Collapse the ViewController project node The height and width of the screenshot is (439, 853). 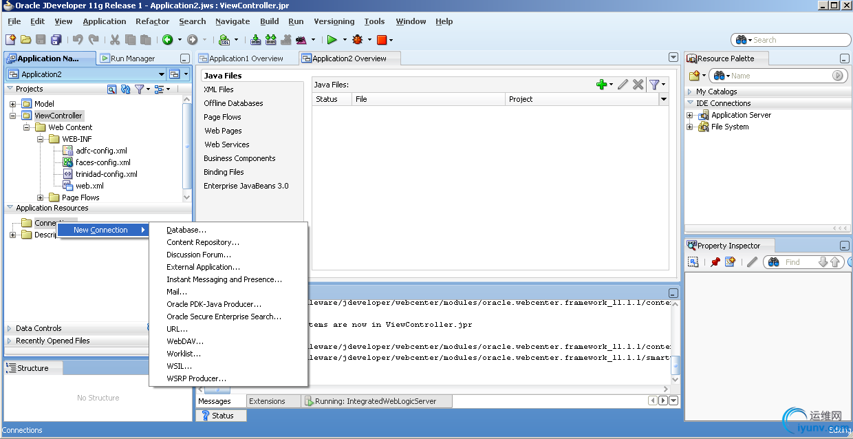(x=12, y=116)
